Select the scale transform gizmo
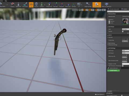Screen dimensions: 129x96 [x=77, y=10]
